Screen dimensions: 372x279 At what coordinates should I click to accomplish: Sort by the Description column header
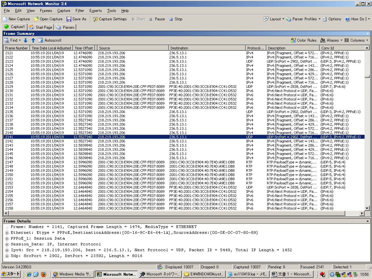click(293, 48)
